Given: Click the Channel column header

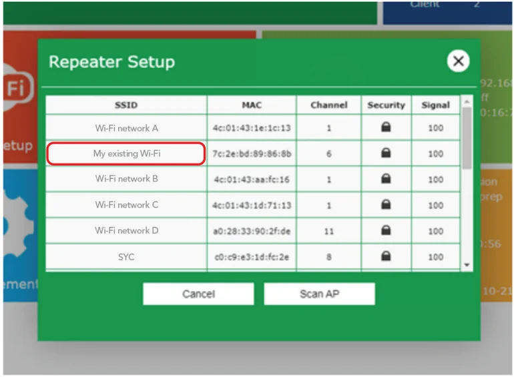Looking at the screenshot, I should [x=329, y=105].
